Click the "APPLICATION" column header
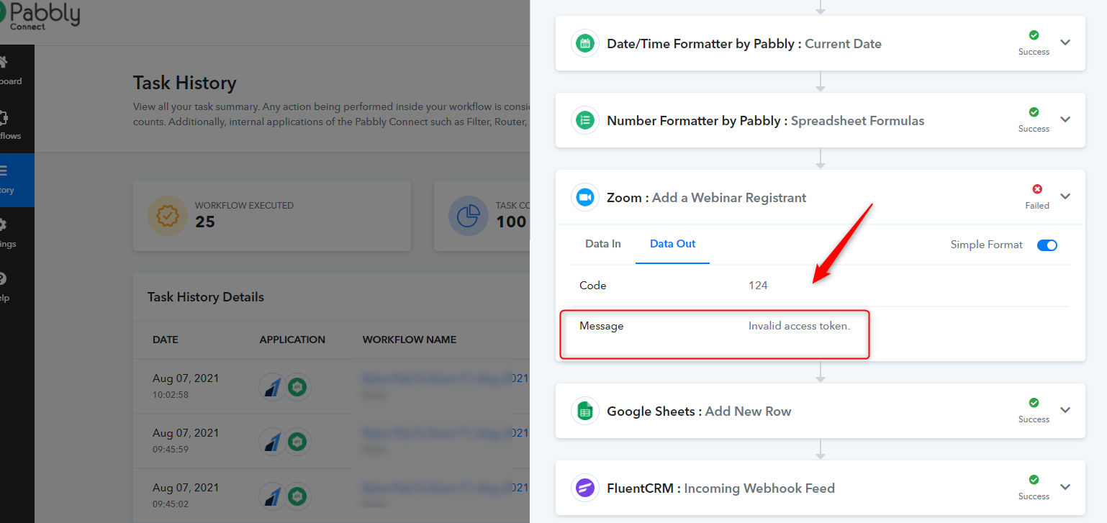The image size is (1107, 523). click(292, 340)
